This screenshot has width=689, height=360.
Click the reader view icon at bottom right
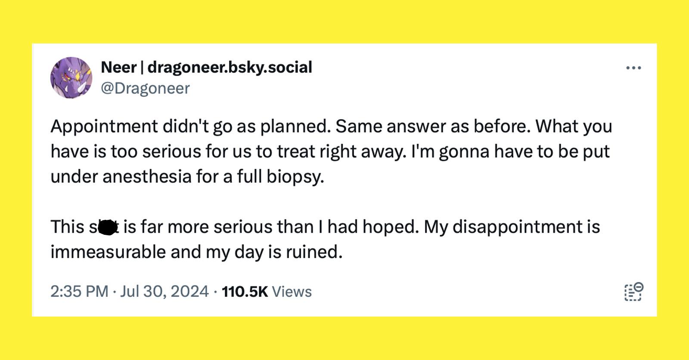[633, 292]
